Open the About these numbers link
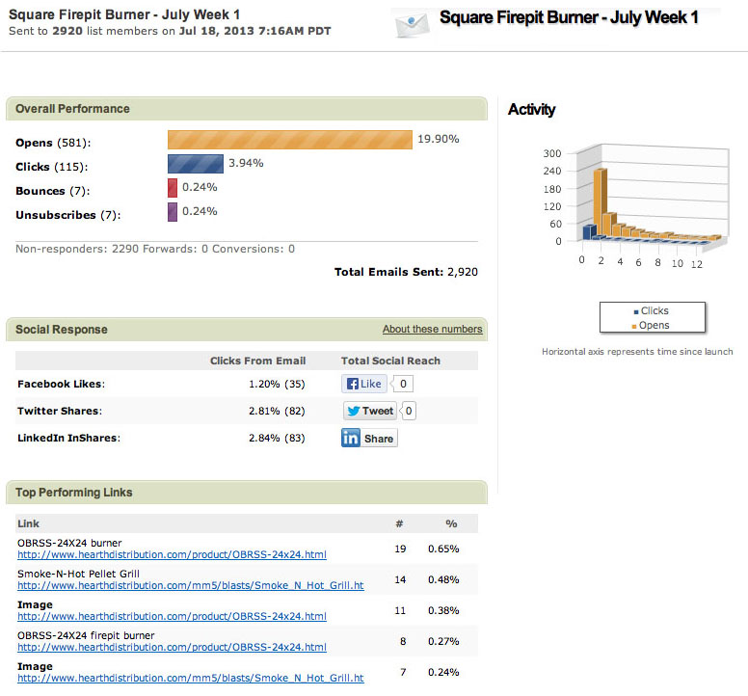Viewport: 748px width, 696px height. (432, 329)
